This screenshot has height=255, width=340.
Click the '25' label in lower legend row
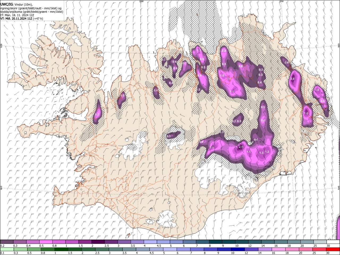pos(314,253)
